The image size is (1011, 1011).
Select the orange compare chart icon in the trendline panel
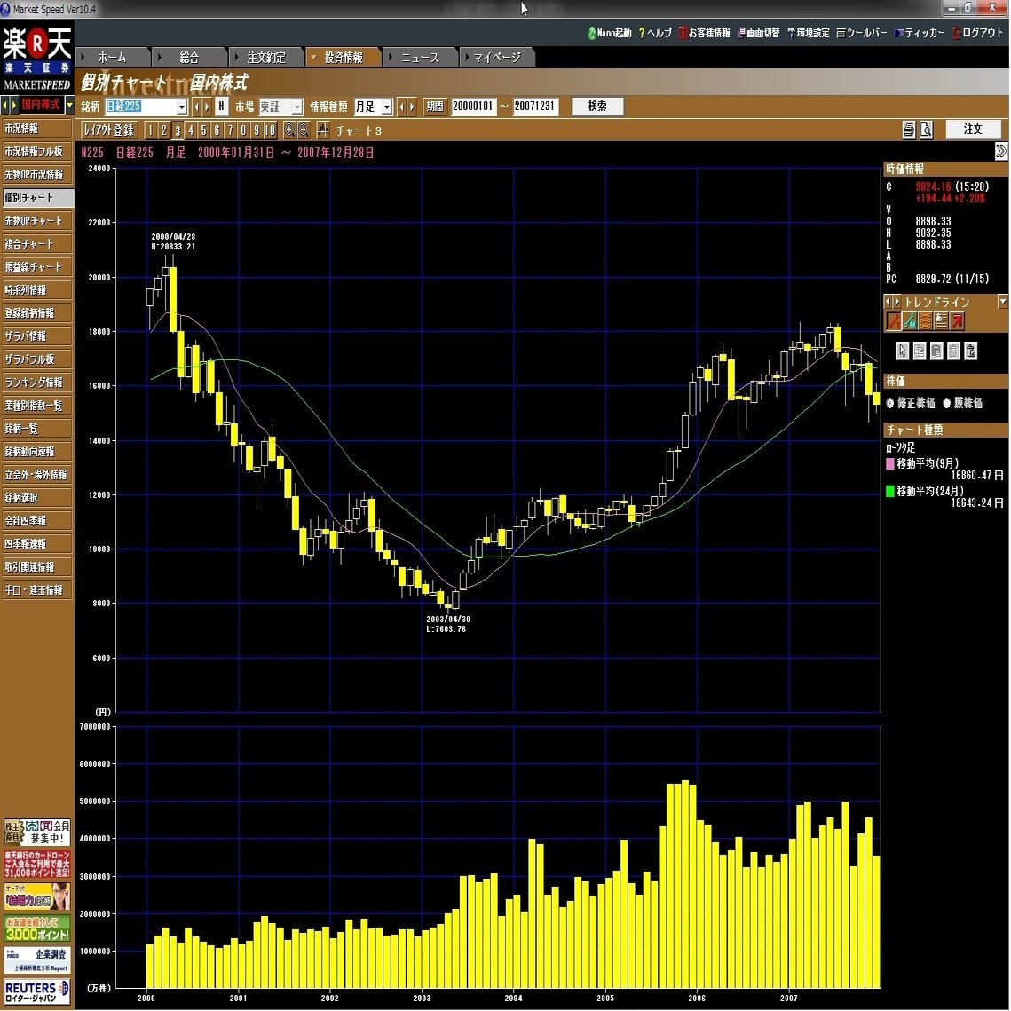(925, 320)
